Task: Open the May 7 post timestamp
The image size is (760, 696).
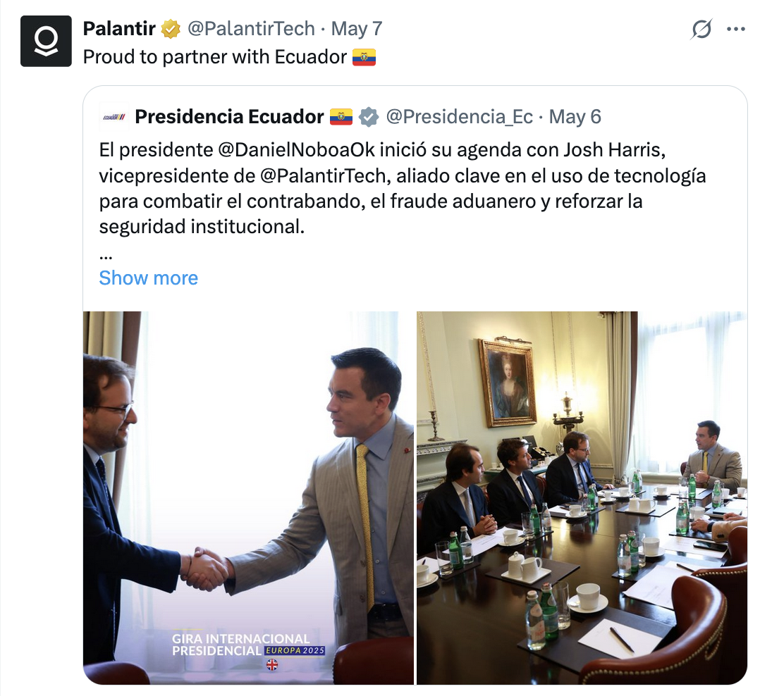Action: tap(357, 29)
